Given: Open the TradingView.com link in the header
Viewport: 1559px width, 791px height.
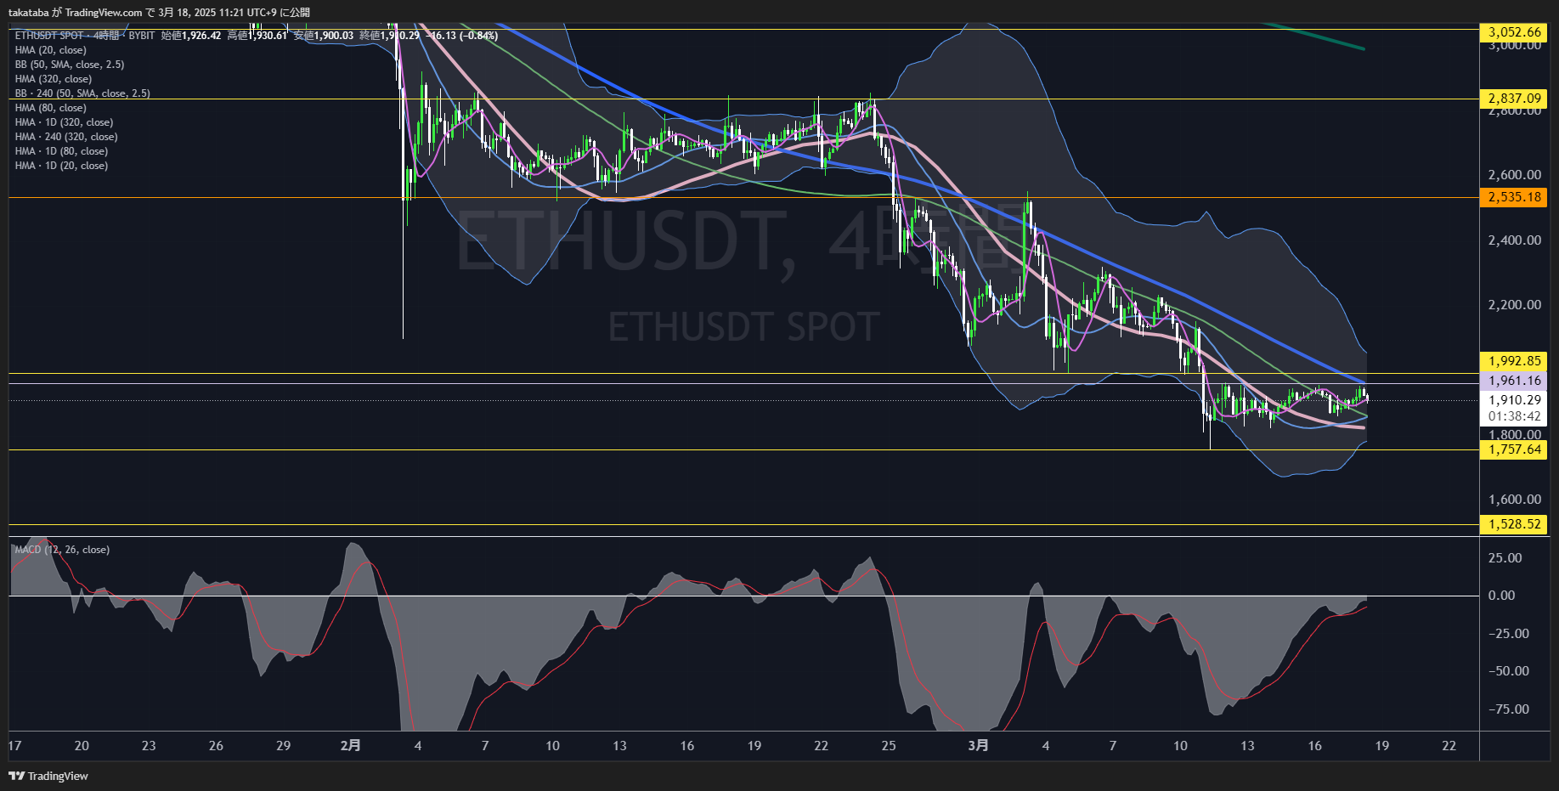Looking at the screenshot, I should point(104,13).
